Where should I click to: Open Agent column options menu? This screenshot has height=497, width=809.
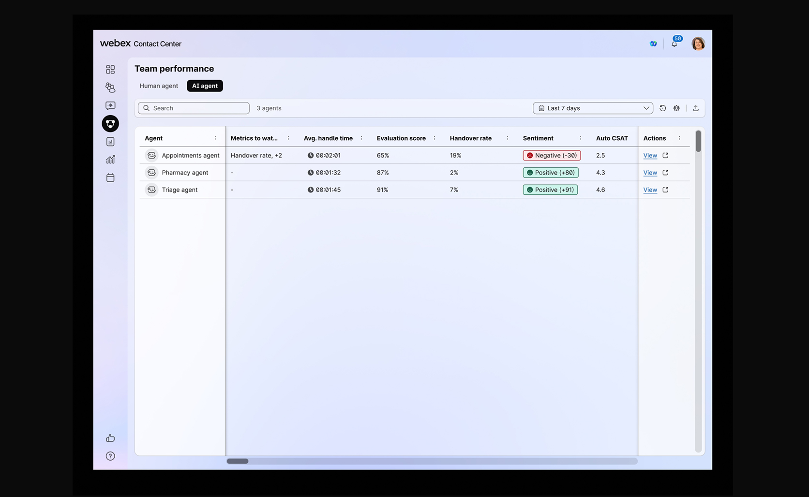click(x=215, y=138)
